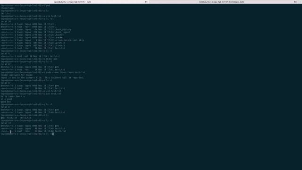This screenshot has height=170, width=302.
Task: Click the 'Hello tapos how r u' line
Action: (13, 96)
